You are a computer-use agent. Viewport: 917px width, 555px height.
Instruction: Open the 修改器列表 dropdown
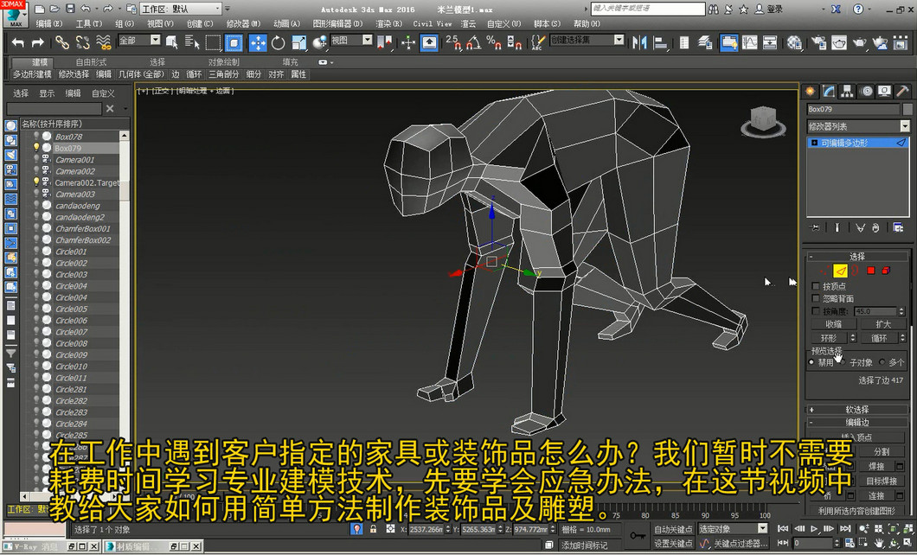pos(858,126)
